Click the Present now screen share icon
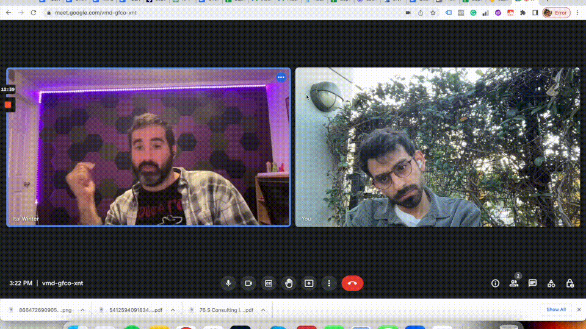This screenshot has width=586, height=329. click(309, 283)
